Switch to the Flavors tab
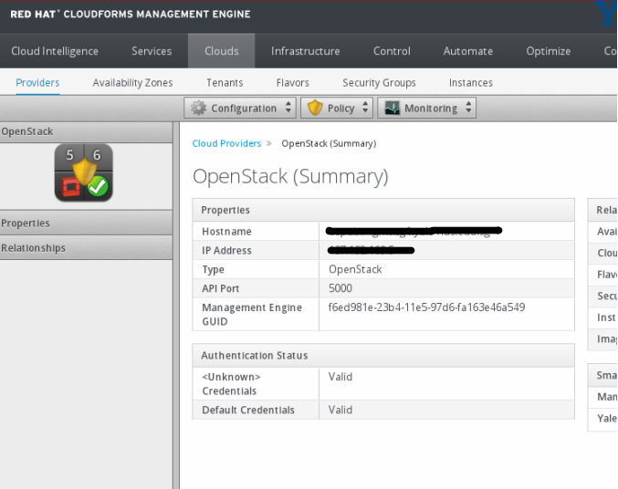Screen dimensions: 618x489 [292, 83]
